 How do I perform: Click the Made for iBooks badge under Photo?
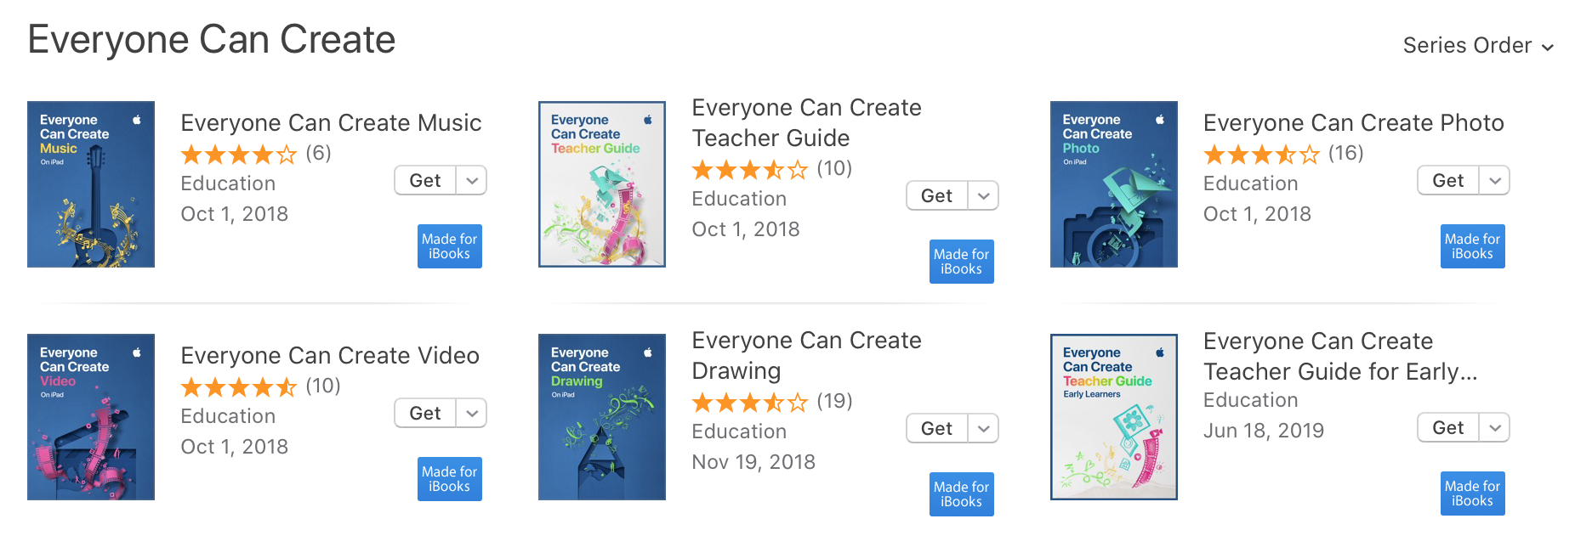[x=1472, y=246]
